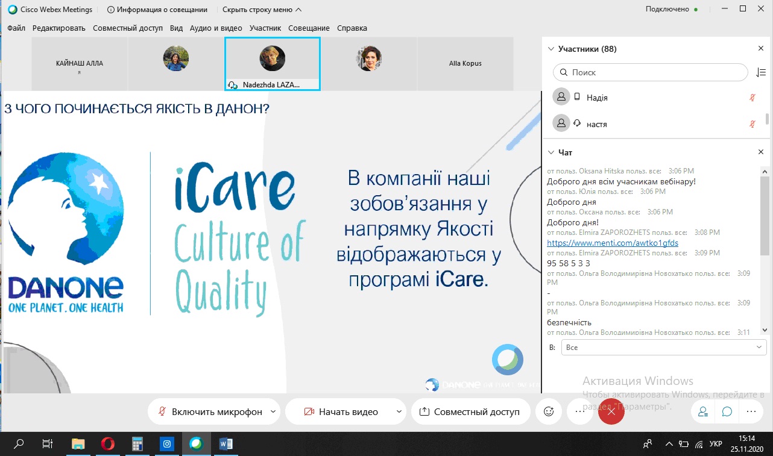The width and height of the screenshot is (773, 456).
Task: Click the УКР language indicator
Action: pyautogui.click(x=716, y=444)
